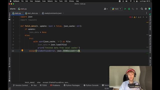Open the Json Helper side panel
Image resolution: width=160 pixels, height=90 pixels.
(x=150, y=61)
